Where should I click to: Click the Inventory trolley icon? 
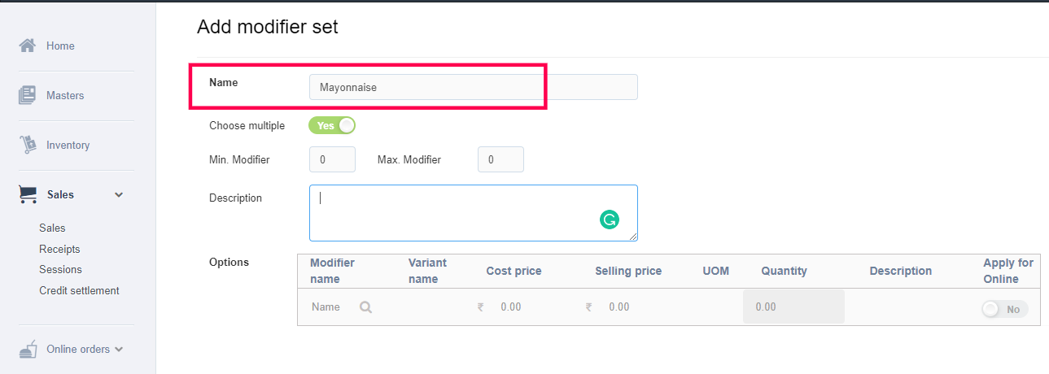tap(27, 145)
